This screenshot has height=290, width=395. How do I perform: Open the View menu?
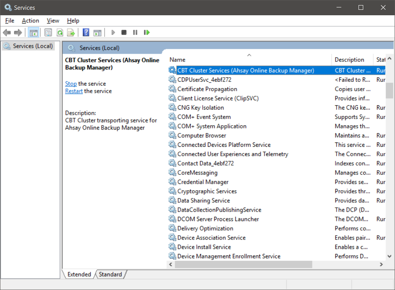(53, 20)
